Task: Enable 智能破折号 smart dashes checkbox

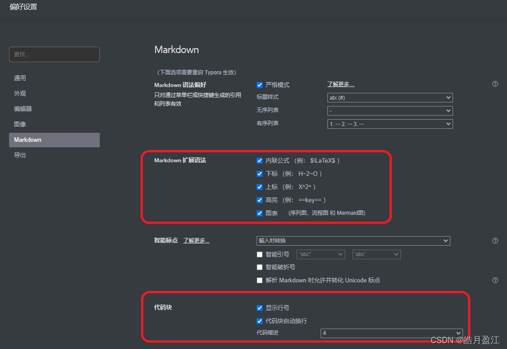Action: click(x=259, y=267)
